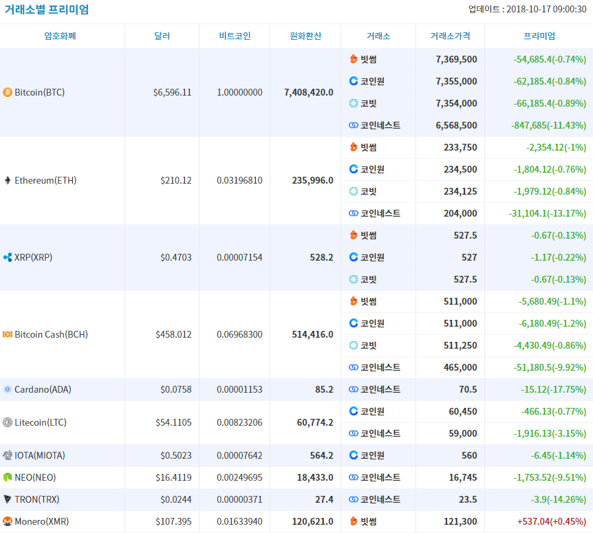Click 빗썸 icon in the 7,369,500 row

354,59
